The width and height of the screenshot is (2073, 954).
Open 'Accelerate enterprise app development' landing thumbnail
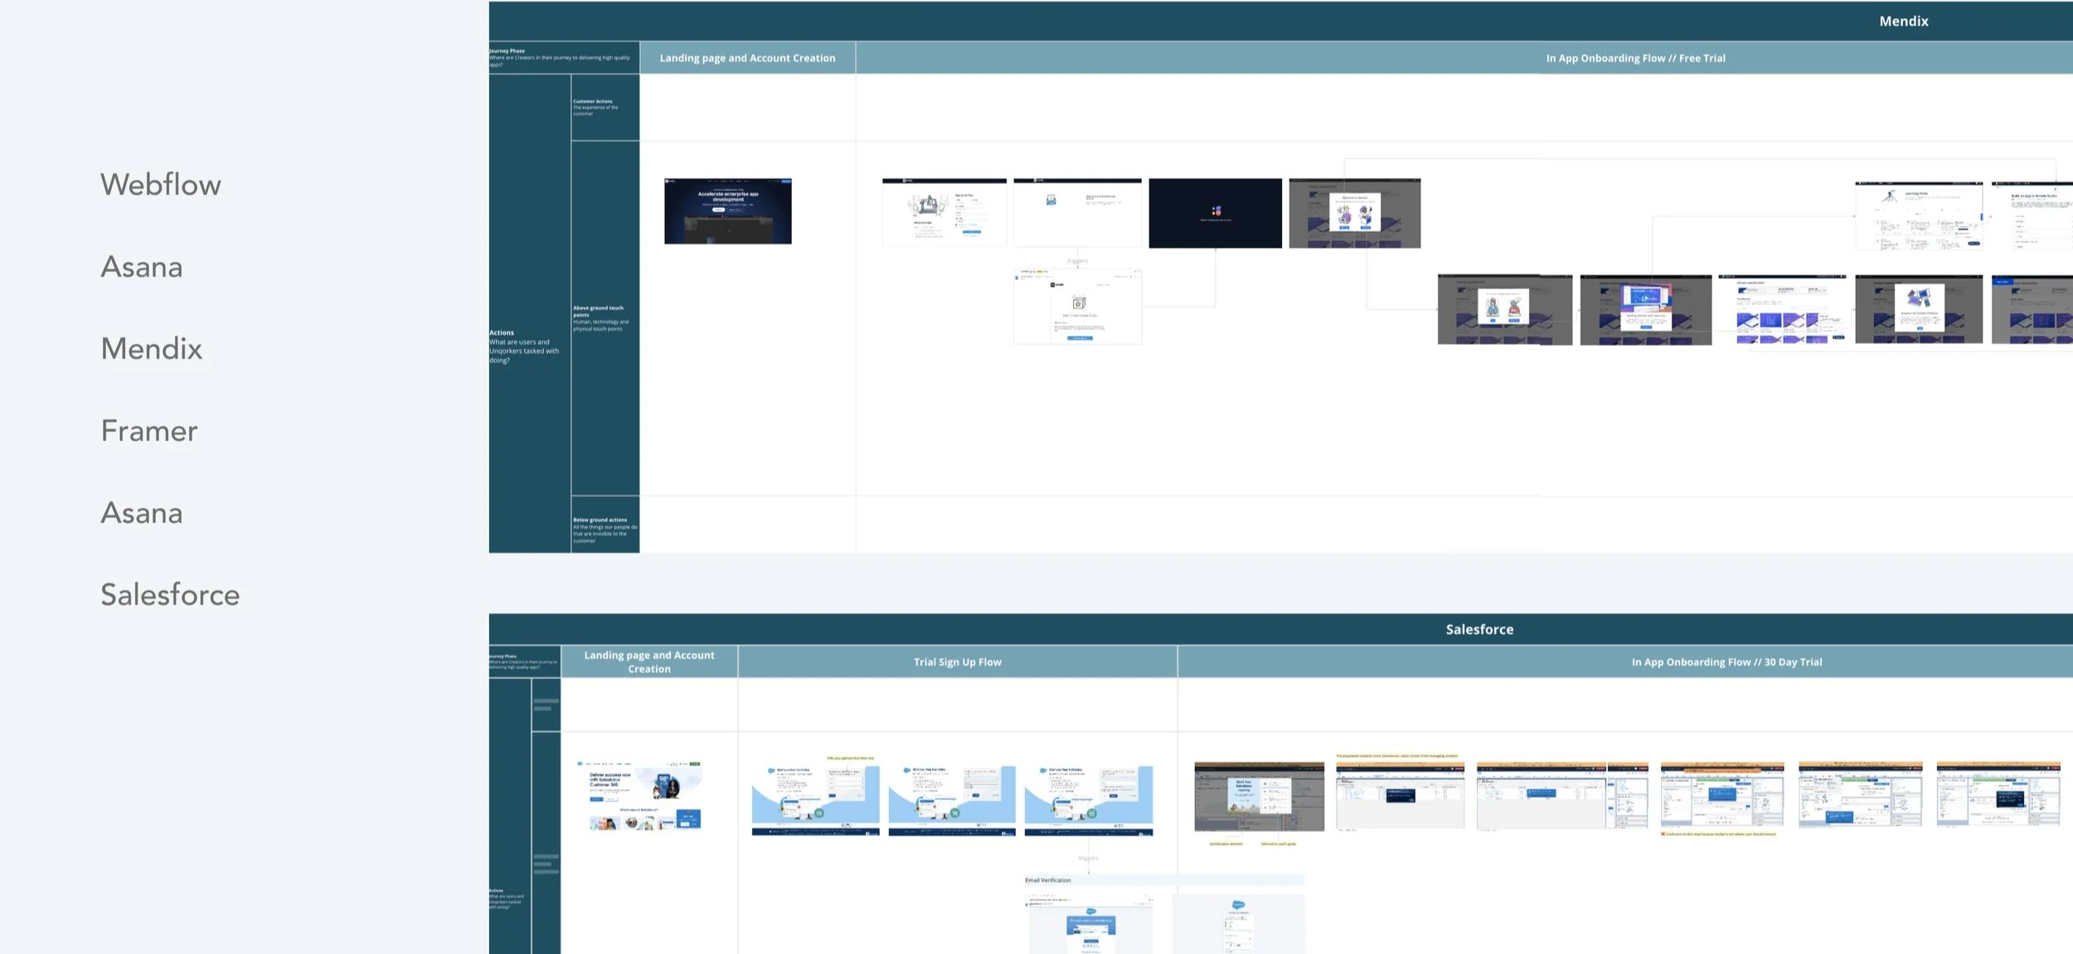pyautogui.click(x=727, y=211)
